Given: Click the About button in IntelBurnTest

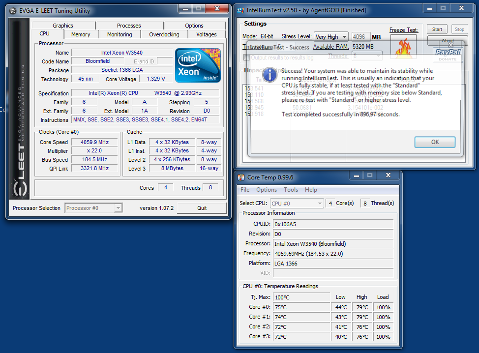Looking at the screenshot, I should click(448, 40).
